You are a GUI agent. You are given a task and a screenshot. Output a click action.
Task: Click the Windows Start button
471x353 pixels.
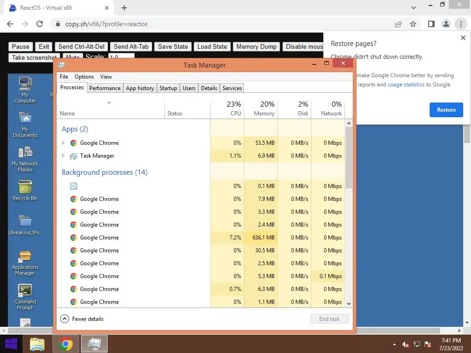coord(11,344)
